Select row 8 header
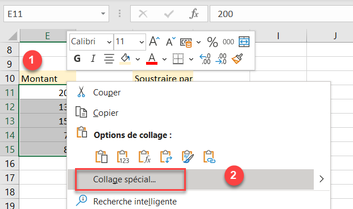The image size is (353, 209). coord(10,50)
